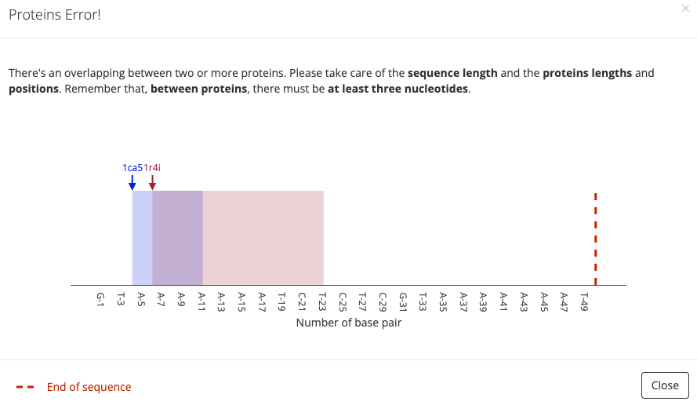Image resolution: width=697 pixels, height=405 pixels.
Task: Click the Proteins Error! dialog title
Action: (x=55, y=15)
